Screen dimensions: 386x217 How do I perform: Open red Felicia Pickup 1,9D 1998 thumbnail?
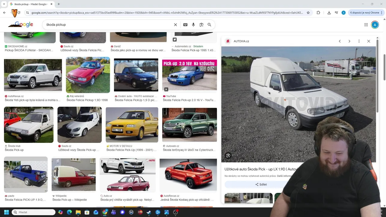pyautogui.click(x=88, y=75)
